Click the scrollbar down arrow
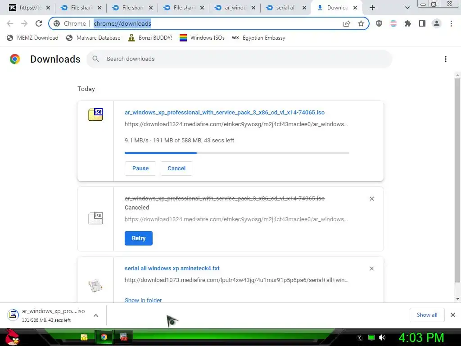Image resolution: width=461 pixels, height=346 pixels. point(457,299)
